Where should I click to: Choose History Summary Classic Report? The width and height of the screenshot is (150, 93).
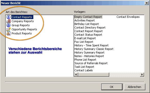coord(94,49)
